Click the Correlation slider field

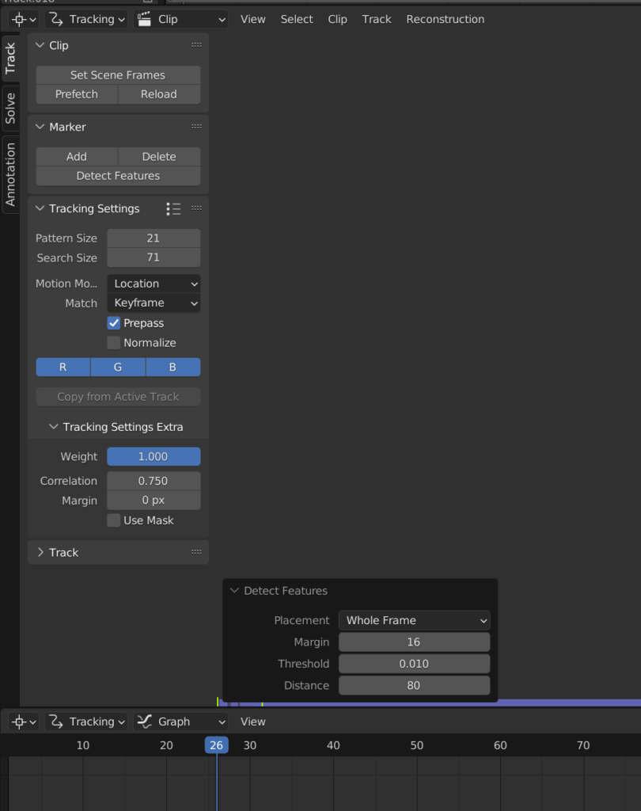pos(154,481)
